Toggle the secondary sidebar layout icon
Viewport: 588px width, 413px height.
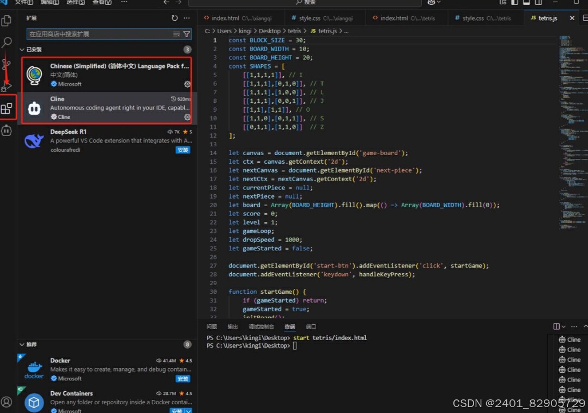tap(538, 2)
